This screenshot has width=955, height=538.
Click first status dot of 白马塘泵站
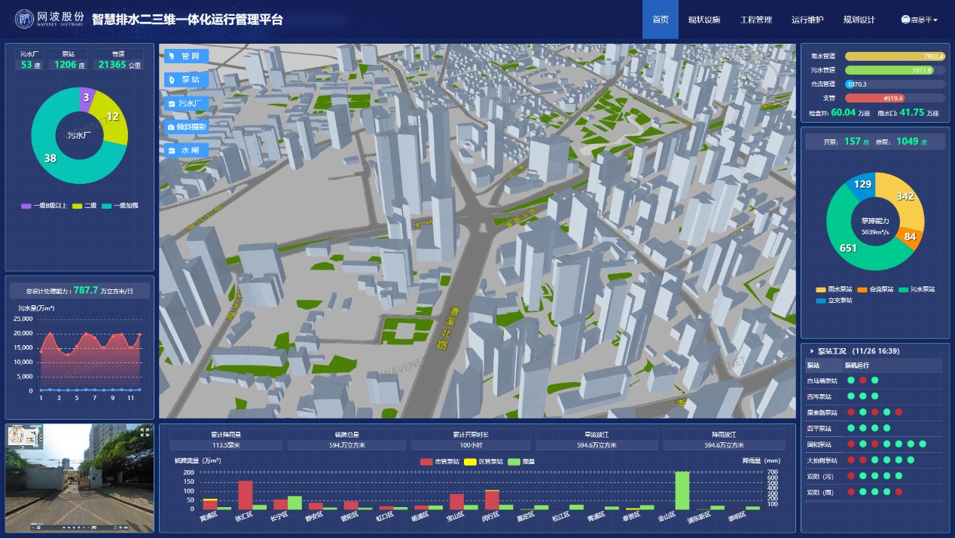click(x=851, y=380)
